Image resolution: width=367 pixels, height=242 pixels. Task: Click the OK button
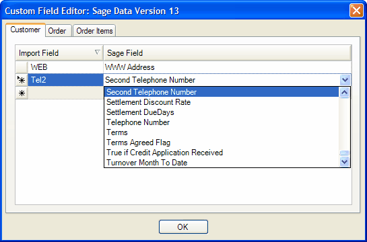point(183,227)
